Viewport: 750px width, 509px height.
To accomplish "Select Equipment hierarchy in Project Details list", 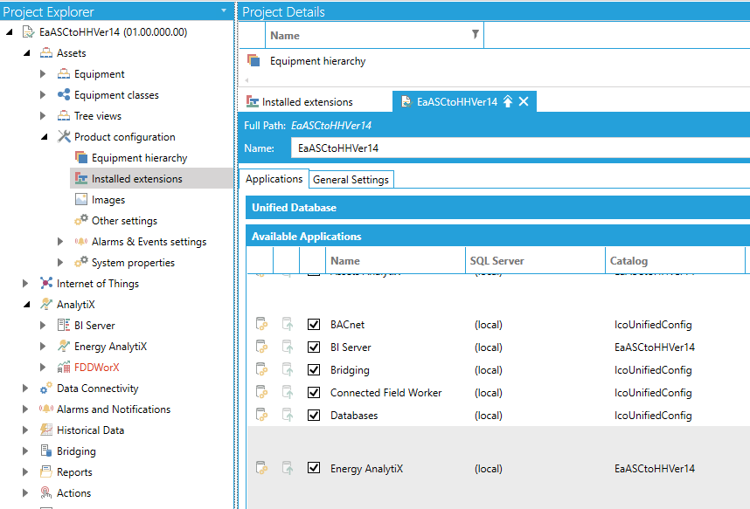I will pyautogui.click(x=317, y=61).
